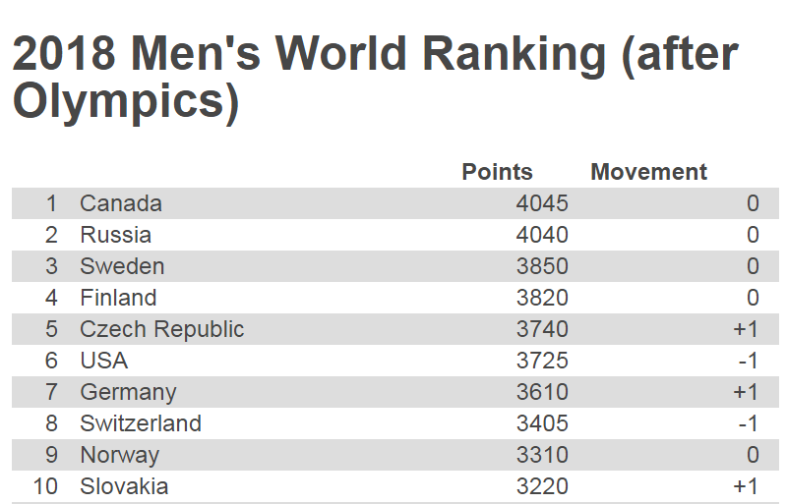Click the USA team name
The height and width of the screenshot is (504, 787).
[x=104, y=361]
